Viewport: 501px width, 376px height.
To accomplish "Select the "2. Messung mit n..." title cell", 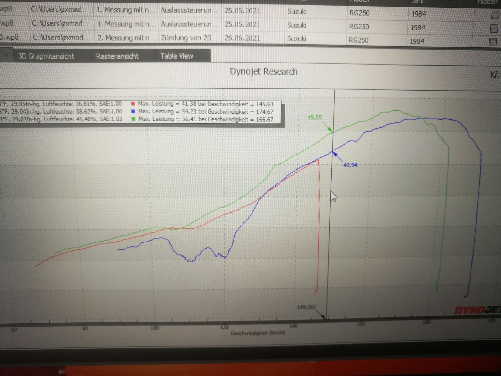I will 126,38.
